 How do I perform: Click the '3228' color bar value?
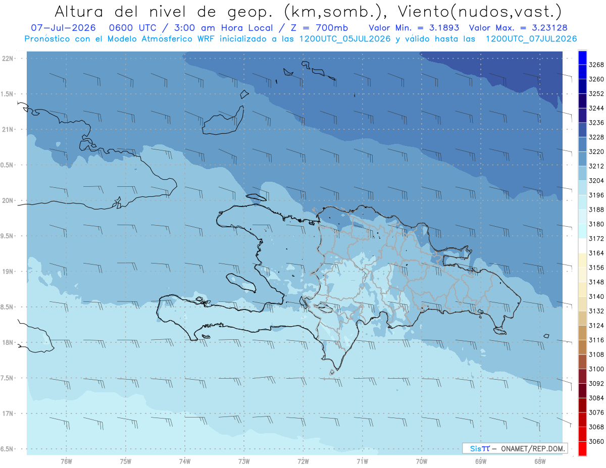pyautogui.click(x=596, y=137)
